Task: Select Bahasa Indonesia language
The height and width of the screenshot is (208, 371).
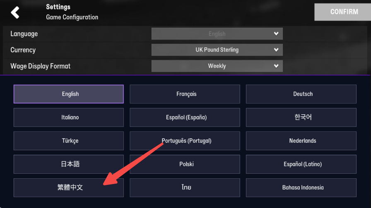Action: 301,187
